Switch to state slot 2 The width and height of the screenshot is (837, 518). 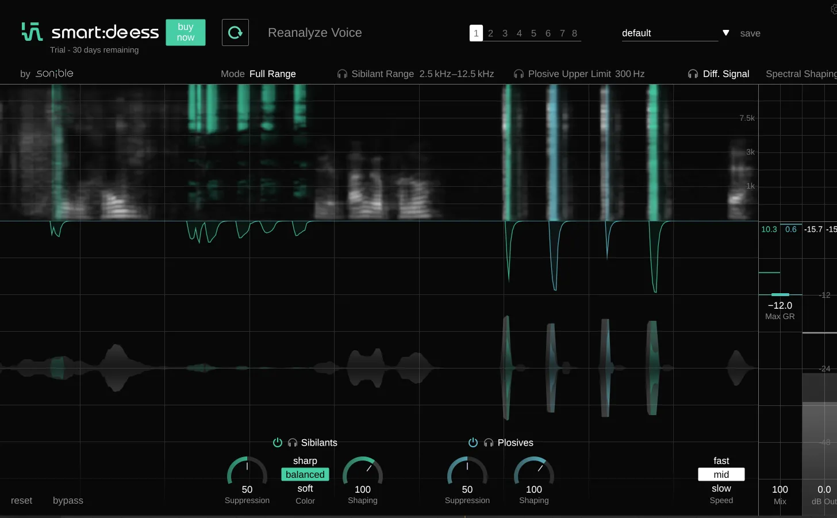coord(490,33)
